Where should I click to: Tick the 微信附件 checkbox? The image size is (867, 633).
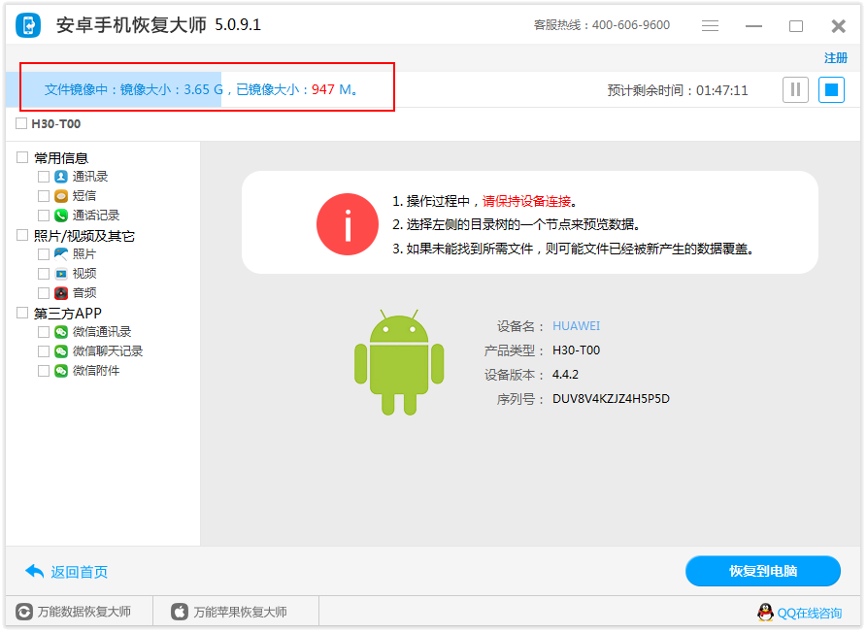[44, 371]
